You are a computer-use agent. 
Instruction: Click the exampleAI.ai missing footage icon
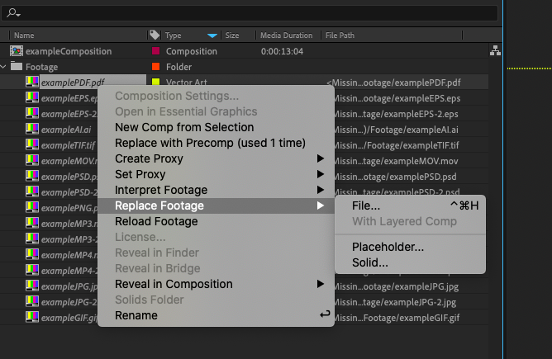click(x=32, y=129)
